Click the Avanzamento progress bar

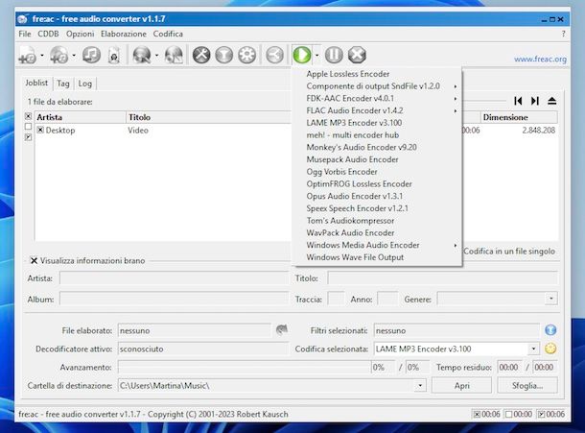tap(245, 367)
